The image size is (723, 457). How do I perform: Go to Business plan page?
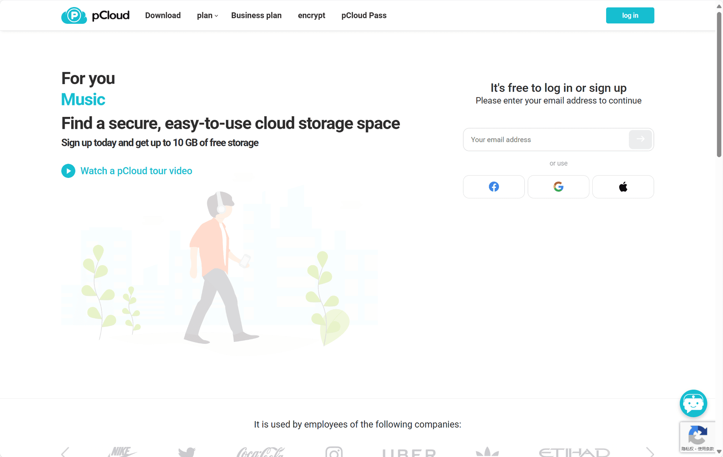pyautogui.click(x=256, y=15)
